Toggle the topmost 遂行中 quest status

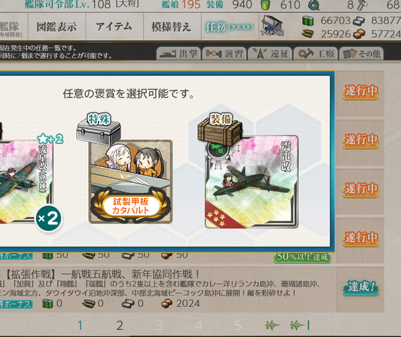click(361, 91)
